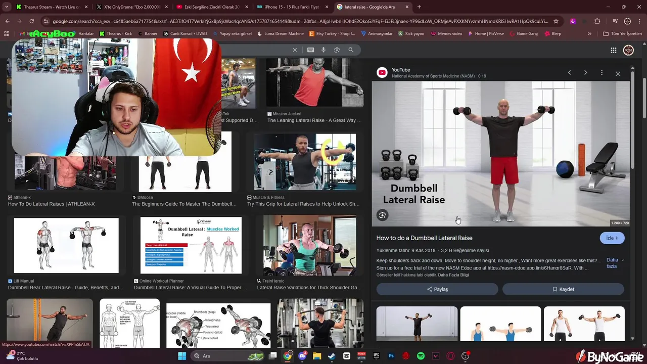Click the Lens search icon on preview image
This screenshot has height=364, width=647.
[383, 215]
